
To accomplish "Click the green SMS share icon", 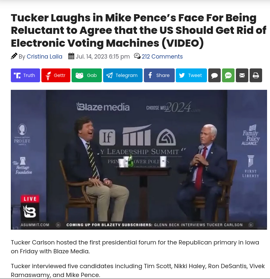I will click(228, 75).
